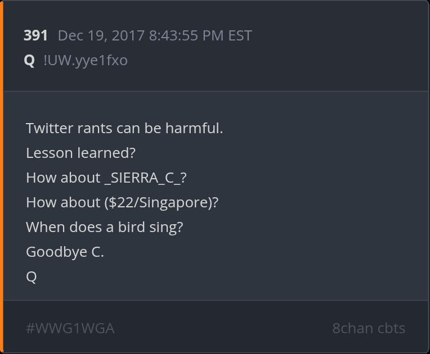Screen dimensions: 430x354
Task: Click the $22 amount in the post
Action: (x=120, y=202)
